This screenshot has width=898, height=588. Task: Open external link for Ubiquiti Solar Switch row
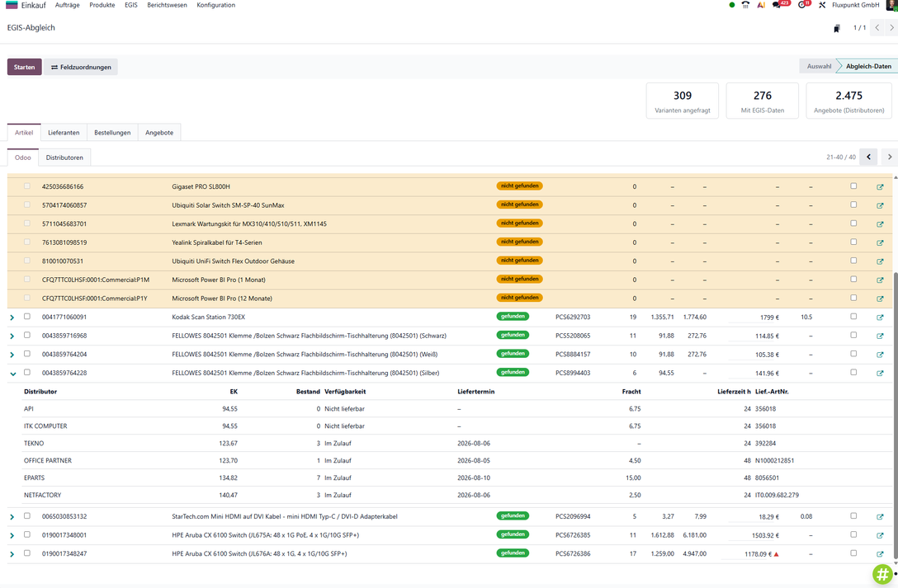coord(880,205)
